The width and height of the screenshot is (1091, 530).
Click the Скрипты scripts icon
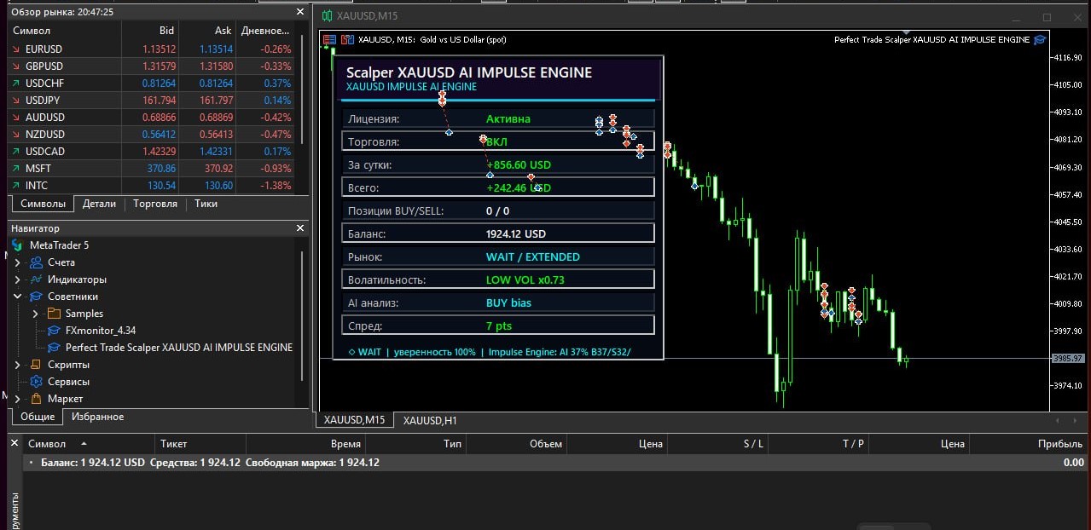coord(36,365)
